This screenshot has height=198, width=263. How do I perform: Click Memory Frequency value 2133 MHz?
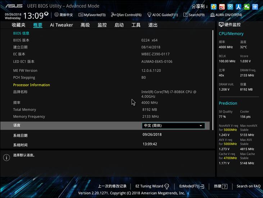click(x=151, y=116)
